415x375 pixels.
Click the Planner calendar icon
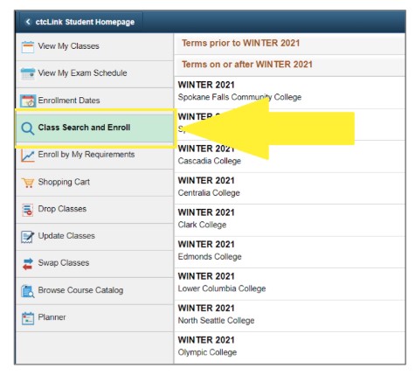[x=28, y=318]
